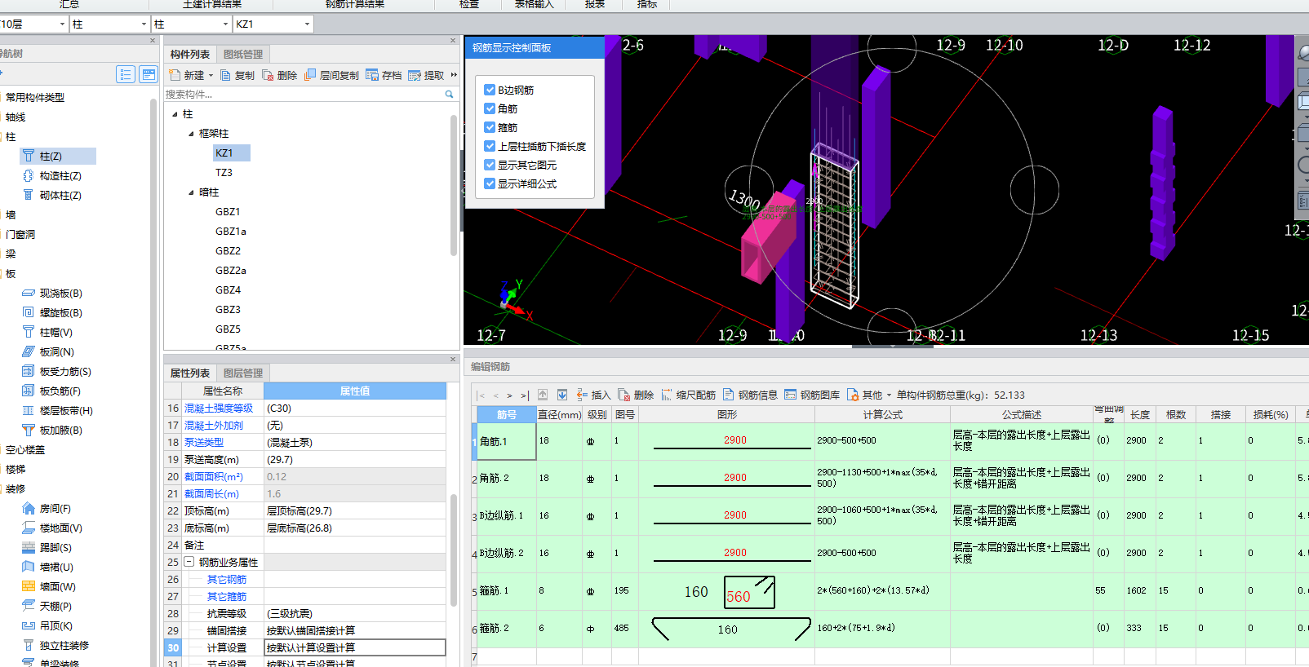Click the 复制 (copy) component icon

point(226,75)
